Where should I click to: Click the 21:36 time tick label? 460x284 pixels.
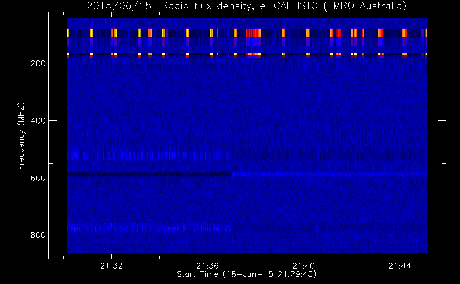(208, 266)
